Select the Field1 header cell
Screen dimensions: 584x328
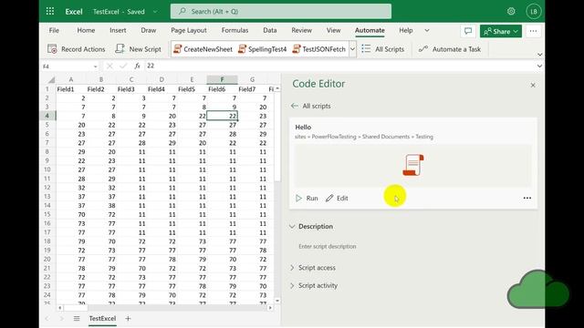pyautogui.click(x=71, y=89)
